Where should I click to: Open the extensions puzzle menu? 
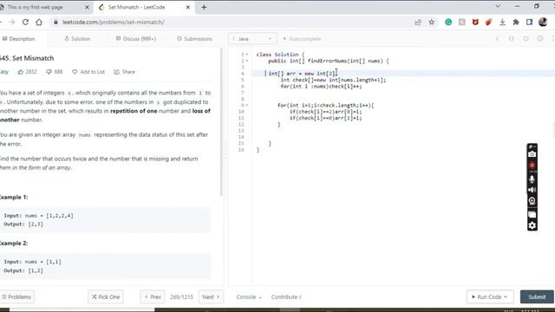click(516, 22)
